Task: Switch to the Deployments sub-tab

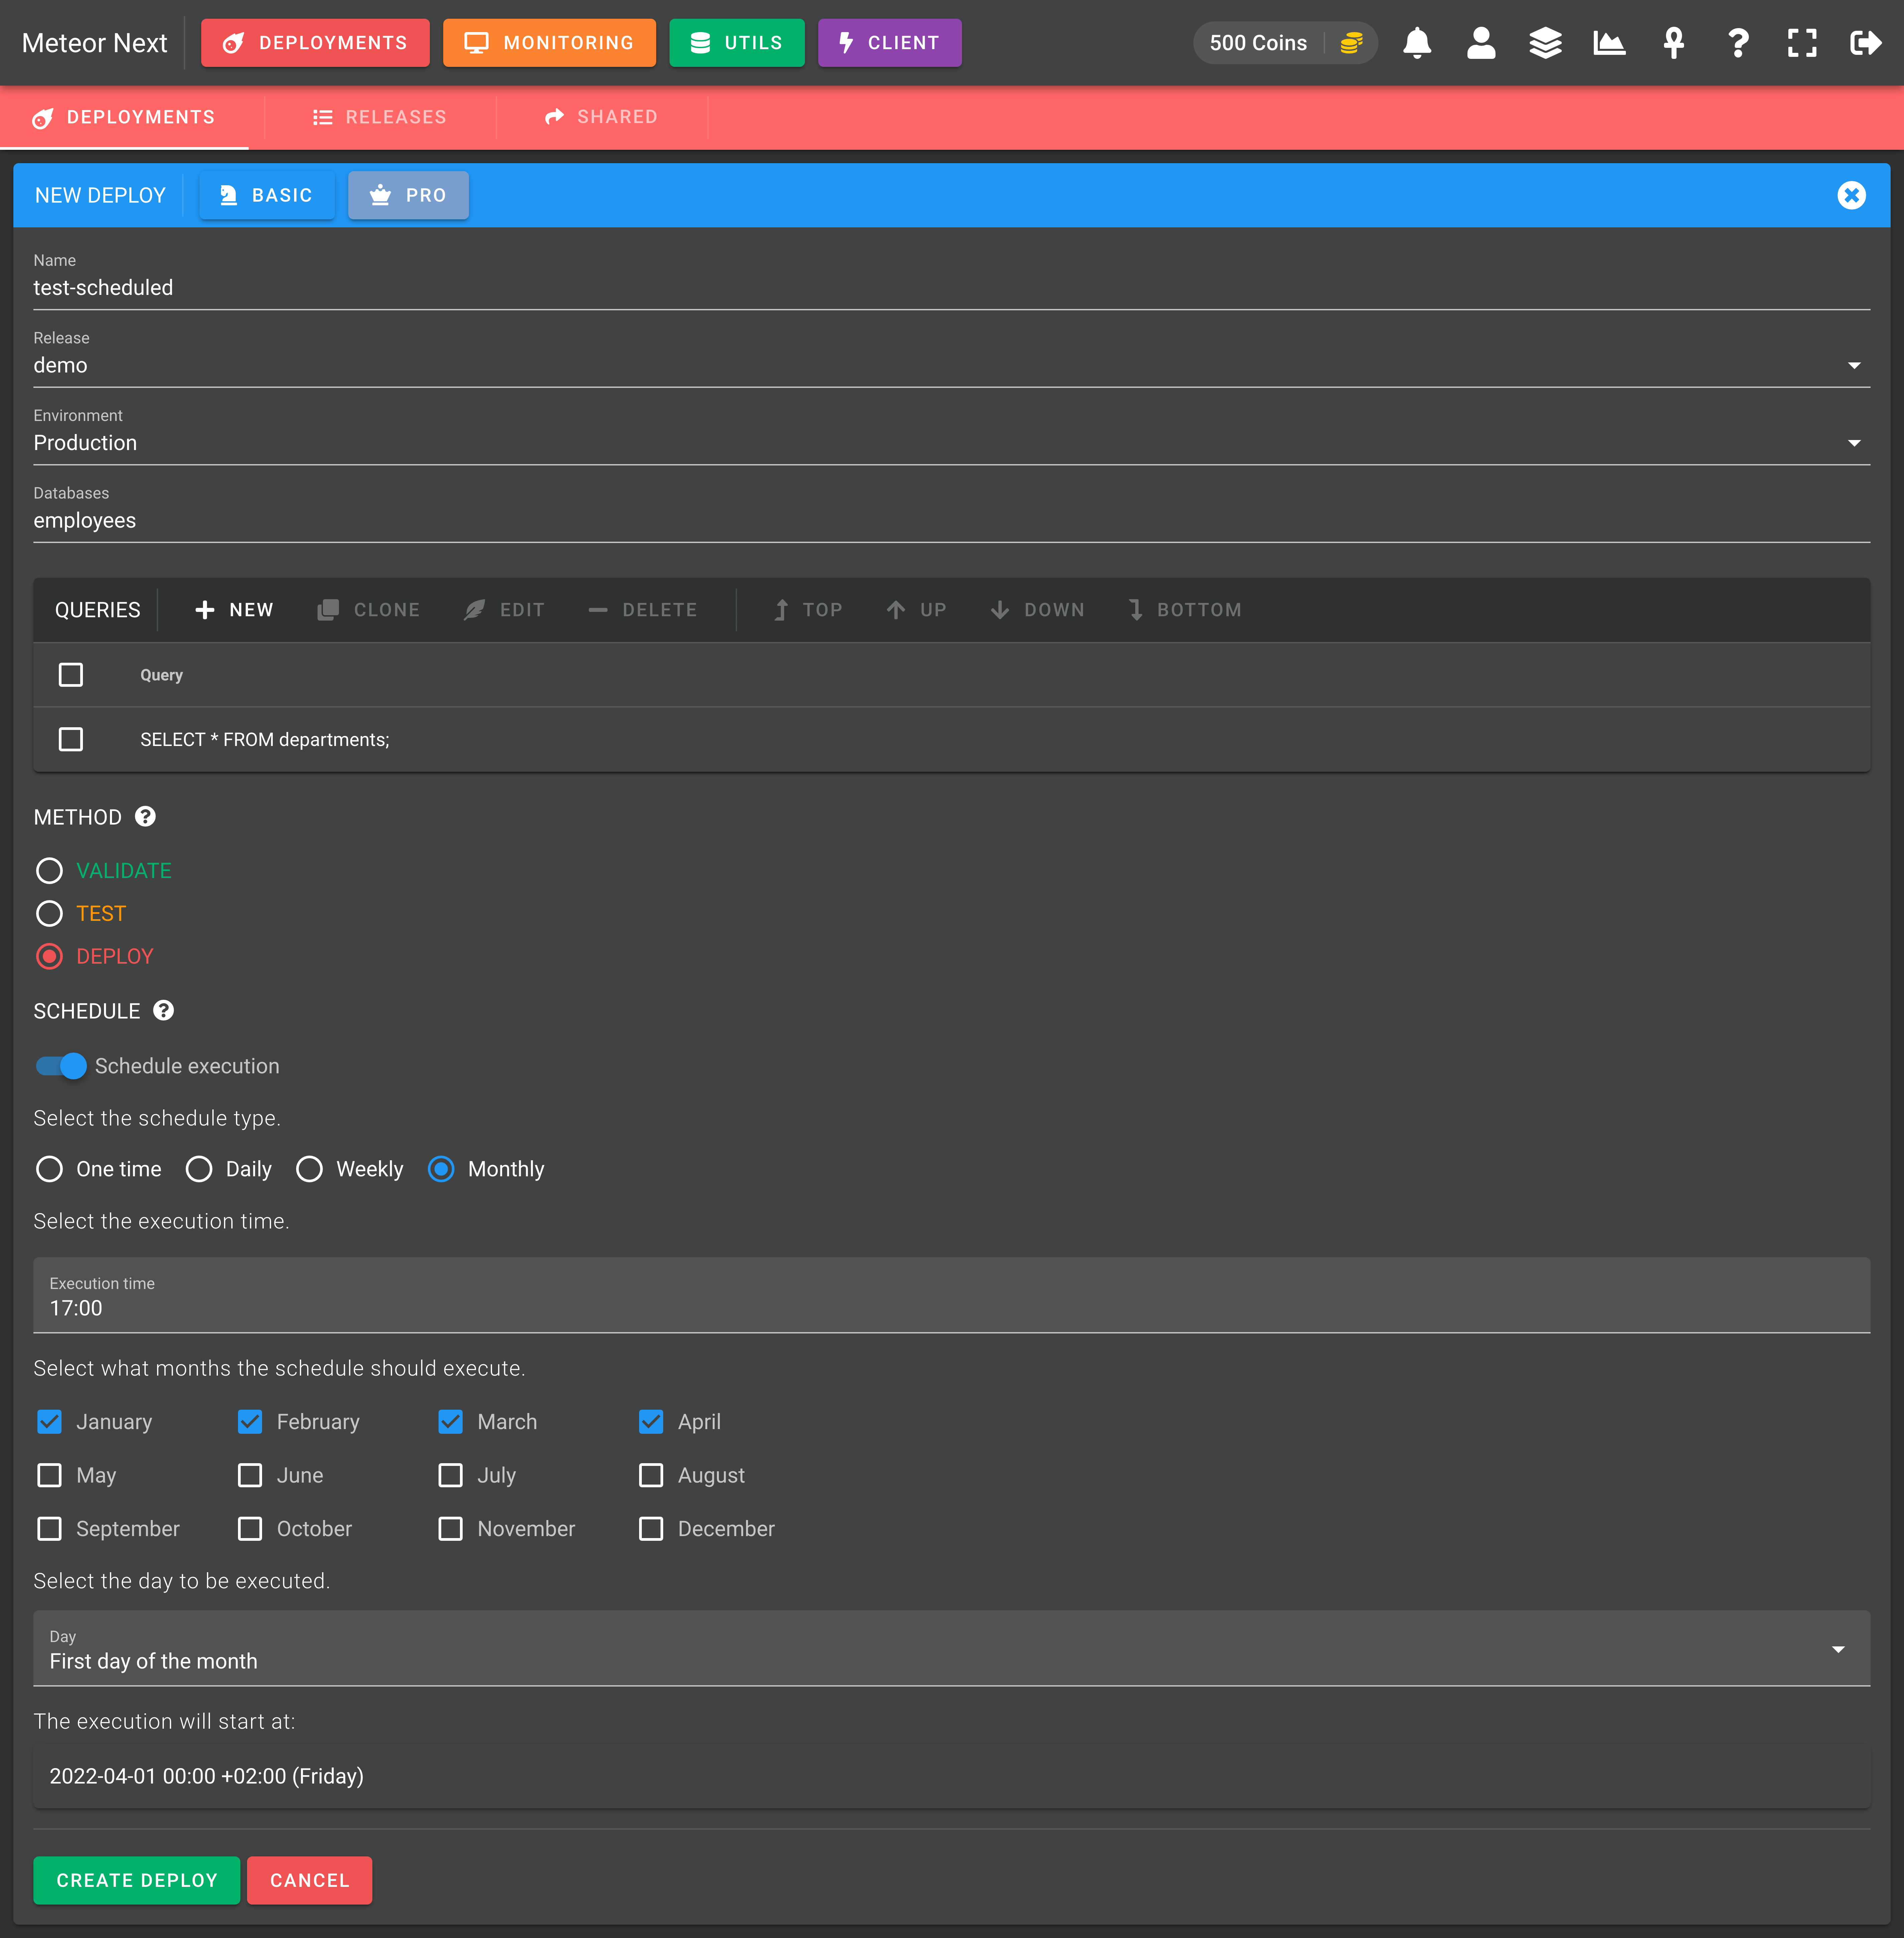Action: point(124,117)
